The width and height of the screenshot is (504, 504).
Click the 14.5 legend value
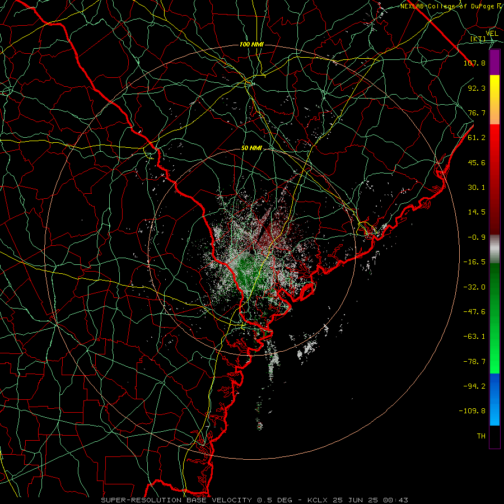point(477,212)
